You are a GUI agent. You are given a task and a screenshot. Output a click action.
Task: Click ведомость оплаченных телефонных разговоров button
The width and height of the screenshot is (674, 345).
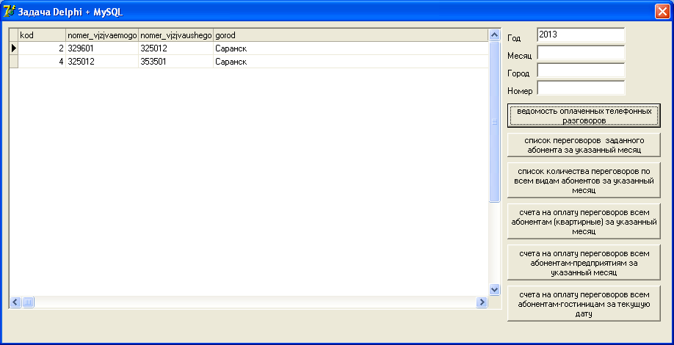pyautogui.click(x=584, y=115)
